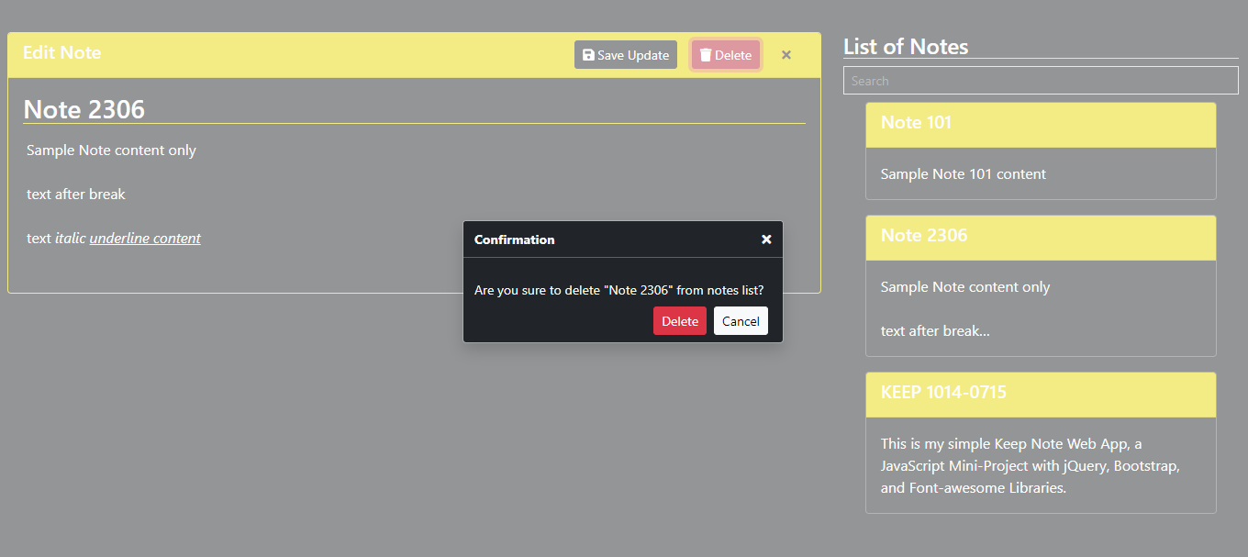Image resolution: width=1248 pixels, height=557 pixels.
Task: Select "Sample Note 101 content" text
Action: pos(963,174)
